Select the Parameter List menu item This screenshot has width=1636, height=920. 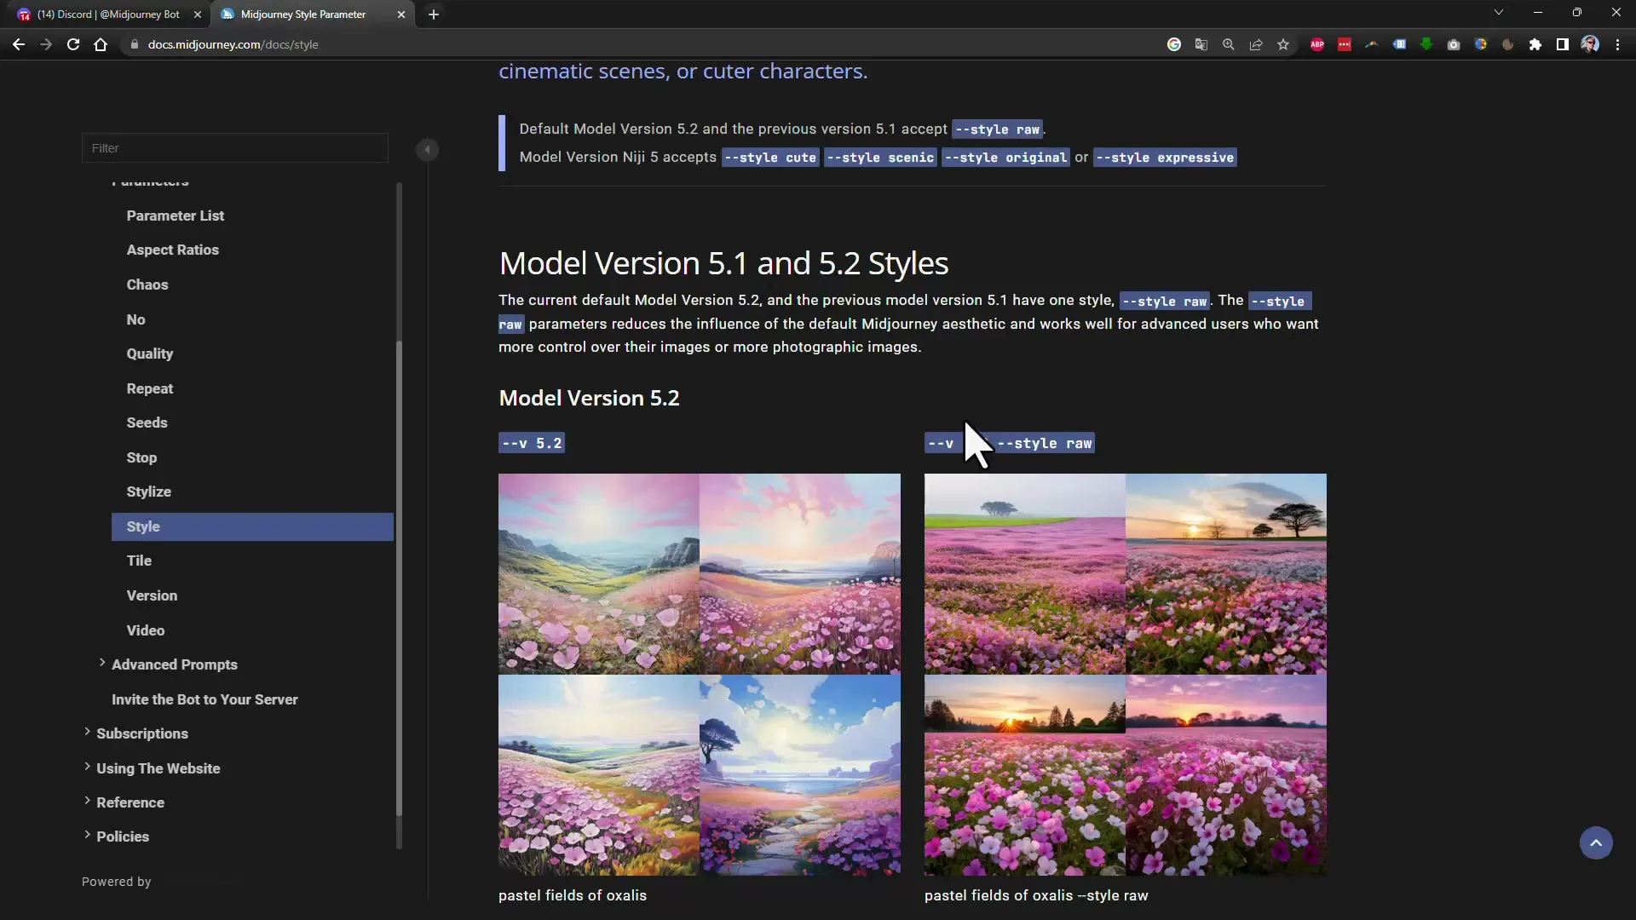176,215
